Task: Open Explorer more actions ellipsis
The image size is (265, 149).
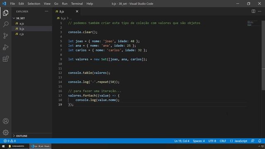Action: 46,11
